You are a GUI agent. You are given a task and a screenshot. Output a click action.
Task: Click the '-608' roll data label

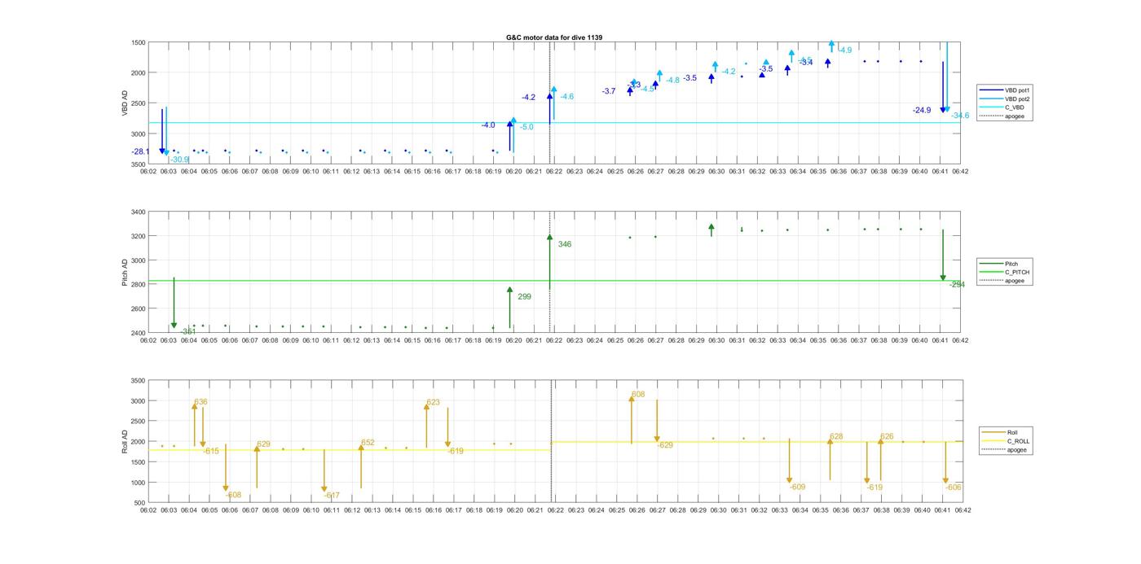point(233,495)
